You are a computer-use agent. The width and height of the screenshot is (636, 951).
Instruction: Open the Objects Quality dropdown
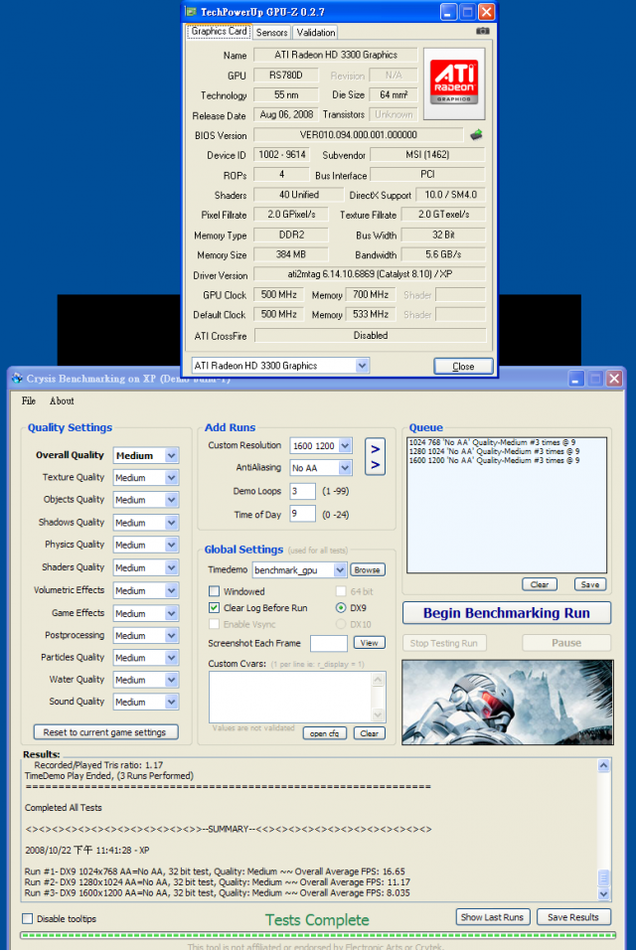coord(172,500)
